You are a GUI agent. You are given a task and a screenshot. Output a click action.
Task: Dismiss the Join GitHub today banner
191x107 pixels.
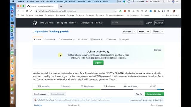click(x=157, y=50)
